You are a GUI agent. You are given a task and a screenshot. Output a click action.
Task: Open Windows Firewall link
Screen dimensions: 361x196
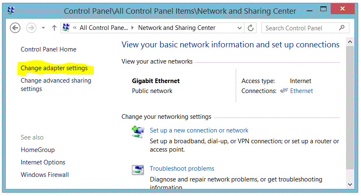[x=45, y=175]
